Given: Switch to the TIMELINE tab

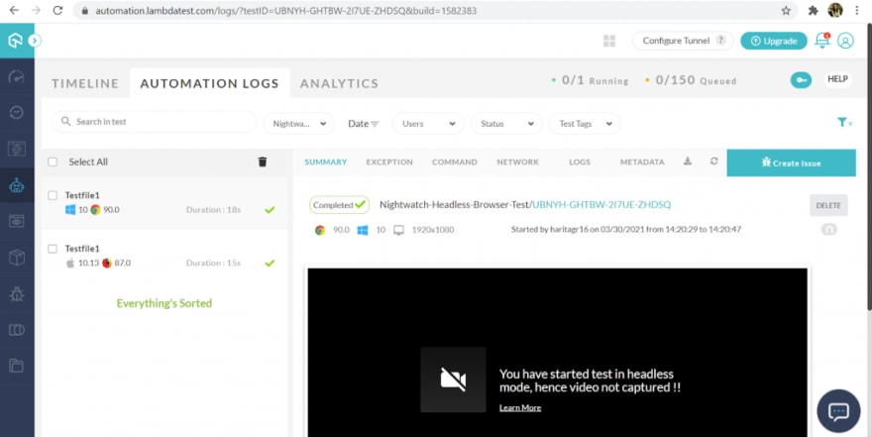Looking at the screenshot, I should point(85,83).
